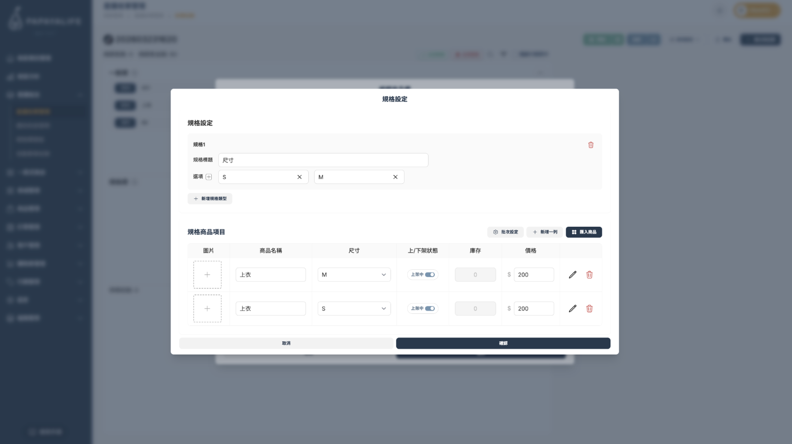This screenshot has width=792, height=444.
Task: Delete the first product row (size M)
Action: [589, 275]
